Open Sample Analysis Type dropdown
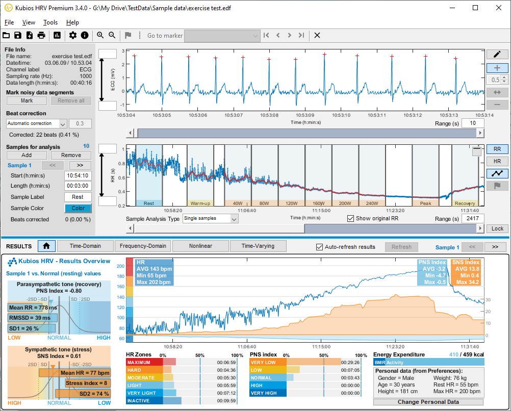 [x=211, y=218]
